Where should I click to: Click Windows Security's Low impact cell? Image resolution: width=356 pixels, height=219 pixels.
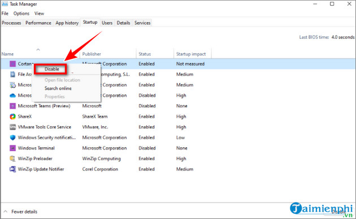coord(180,138)
